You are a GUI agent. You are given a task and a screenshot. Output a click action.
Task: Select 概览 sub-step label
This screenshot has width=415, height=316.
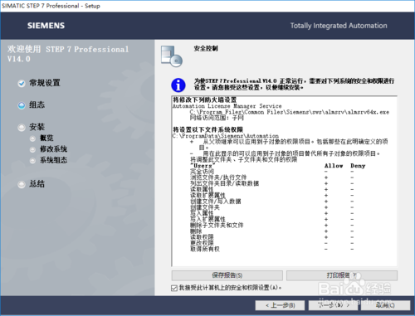[46, 138]
